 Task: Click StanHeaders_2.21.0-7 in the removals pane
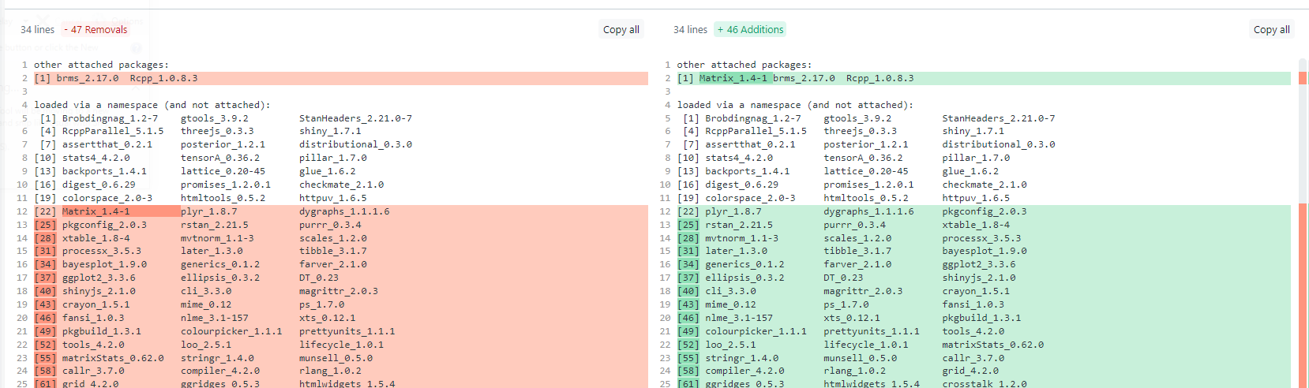pyautogui.click(x=355, y=118)
